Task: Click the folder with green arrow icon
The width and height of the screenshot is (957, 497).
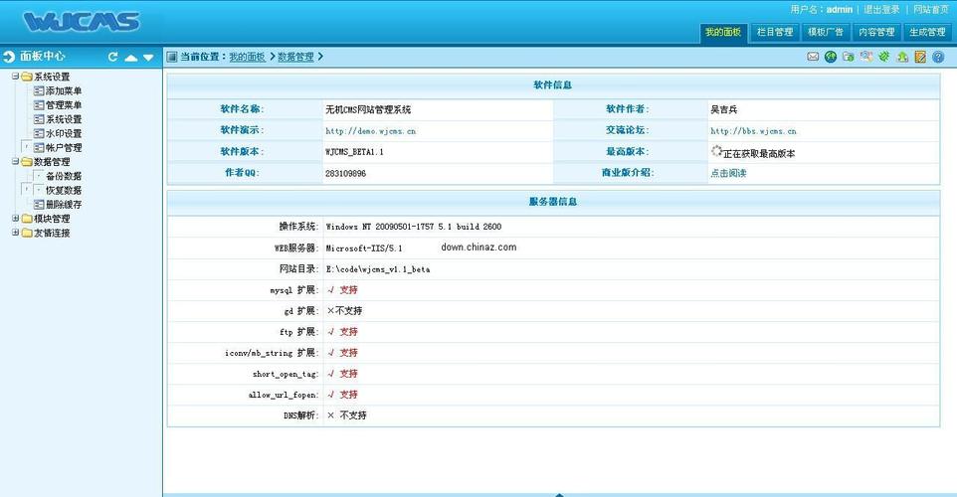Action: 849,57
